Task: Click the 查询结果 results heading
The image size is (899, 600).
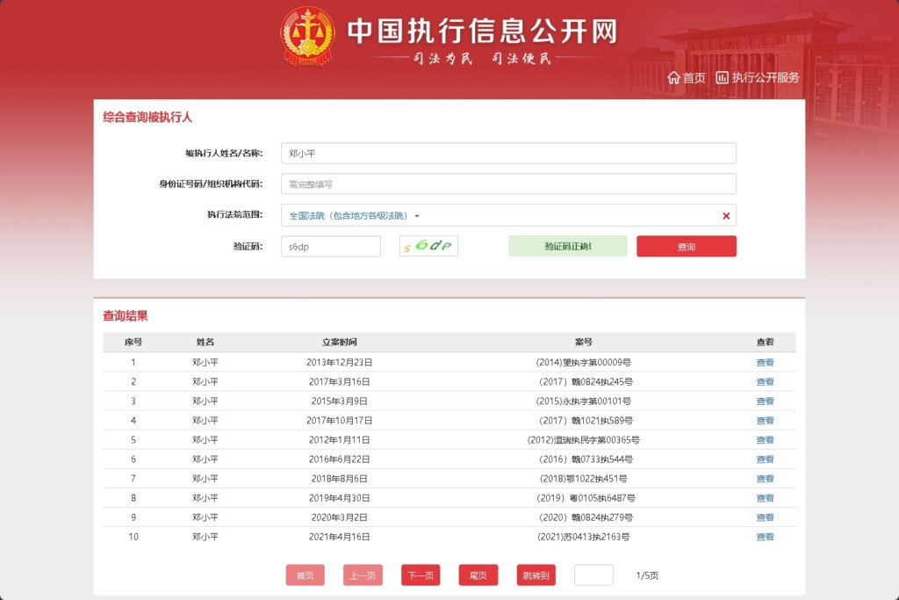Action: pyautogui.click(x=125, y=316)
